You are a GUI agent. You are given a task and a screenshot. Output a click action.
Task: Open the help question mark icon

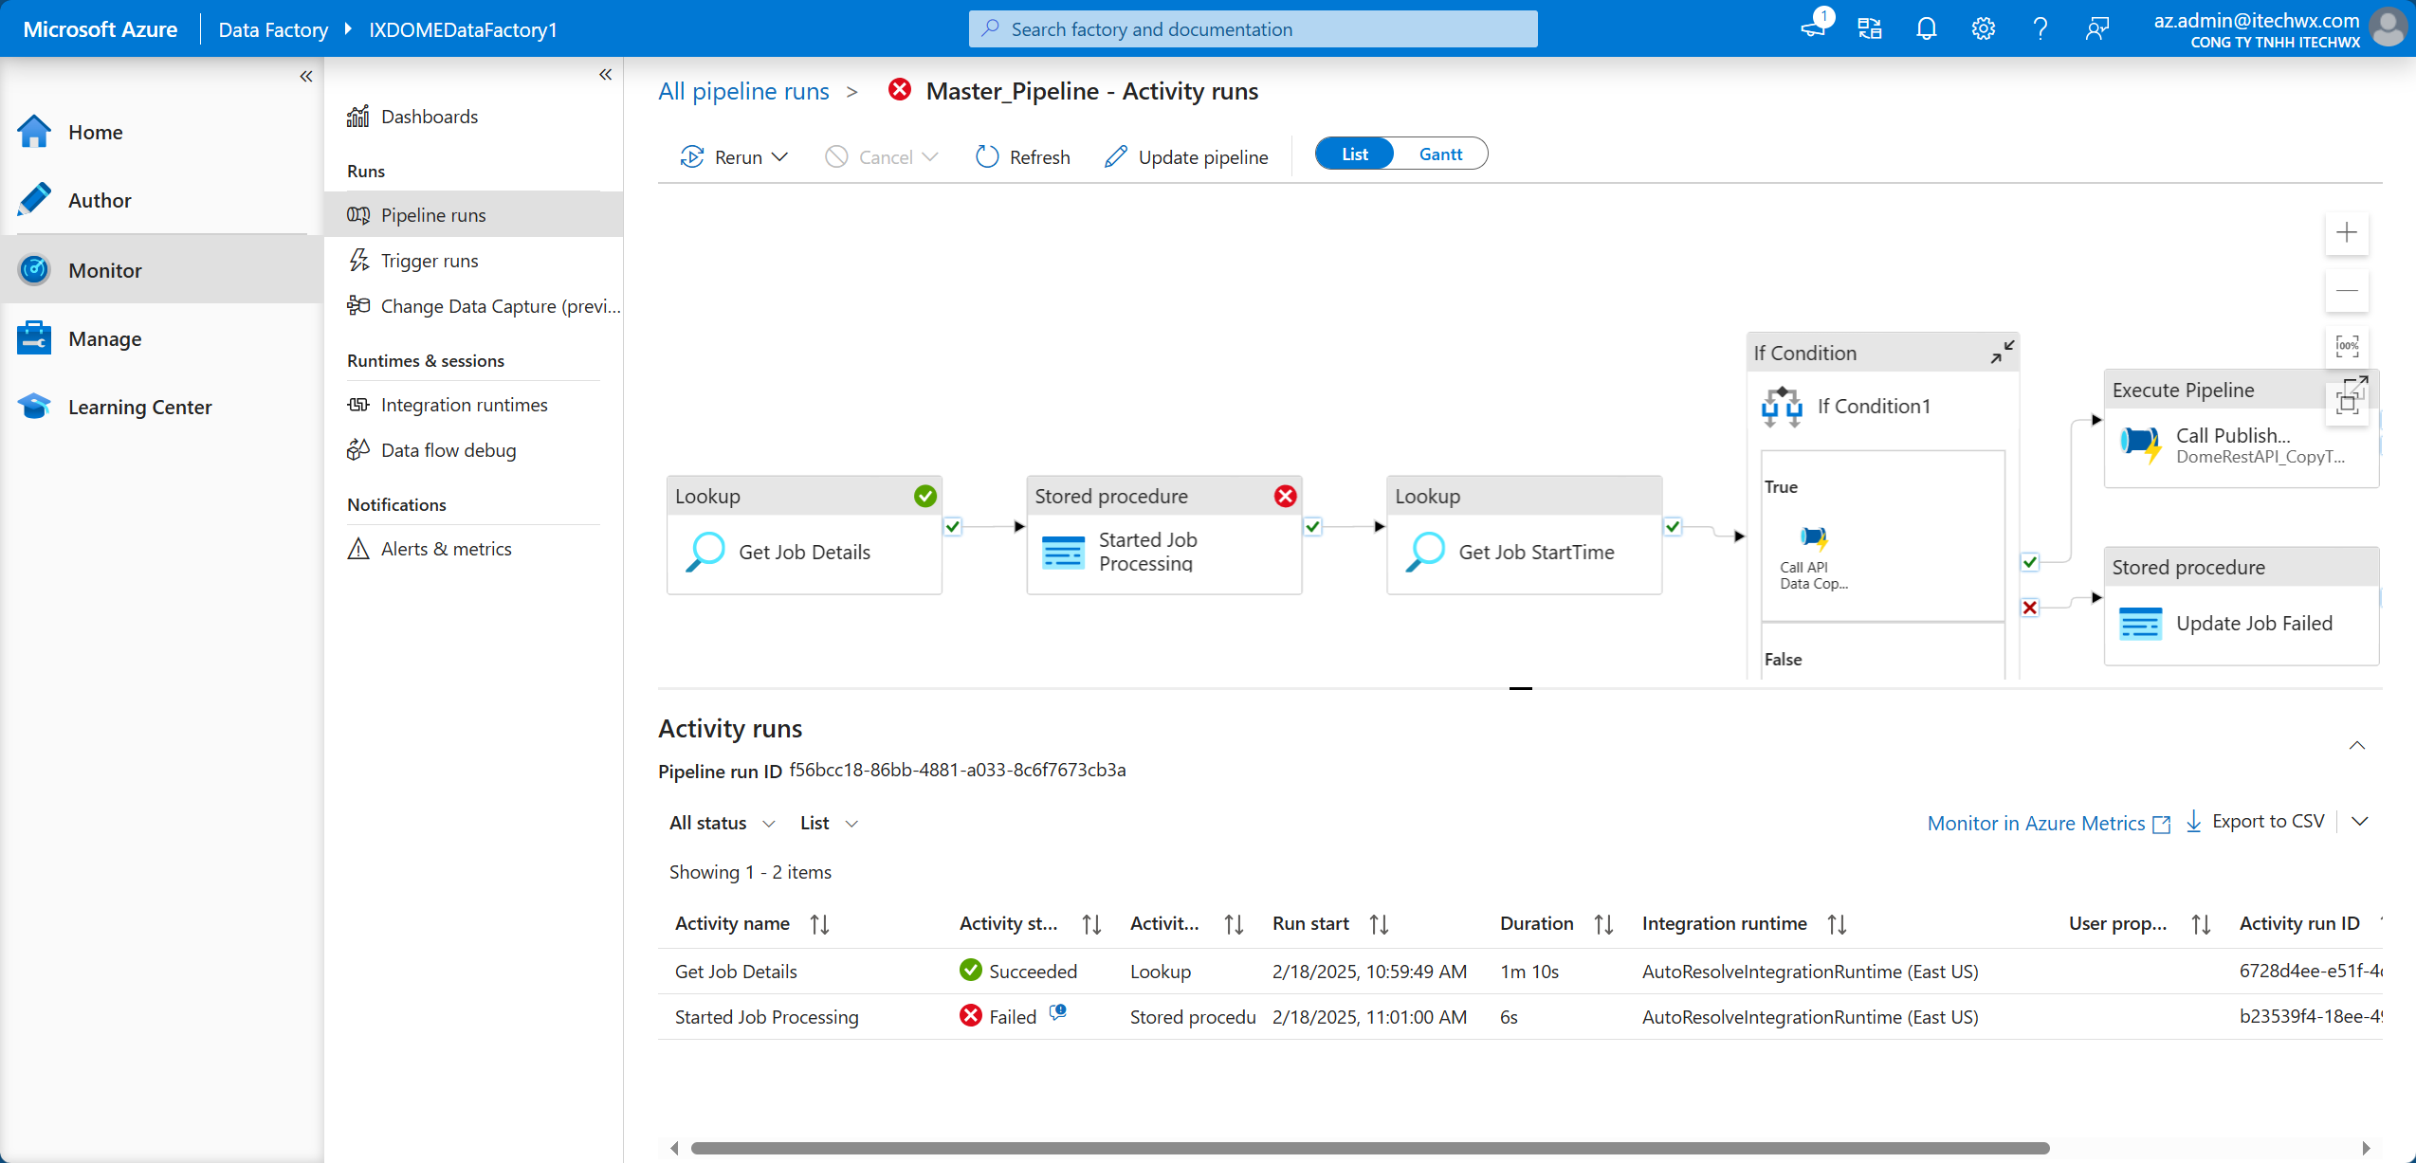(x=2040, y=28)
